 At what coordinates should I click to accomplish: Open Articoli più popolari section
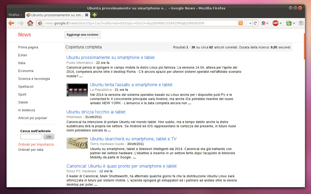(33, 118)
